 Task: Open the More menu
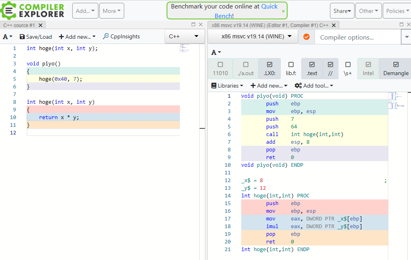click(x=112, y=11)
